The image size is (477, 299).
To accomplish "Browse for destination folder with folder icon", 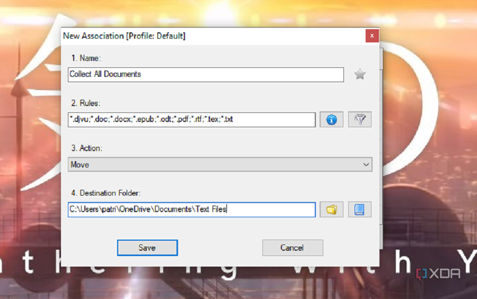I will [x=331, y=209].
